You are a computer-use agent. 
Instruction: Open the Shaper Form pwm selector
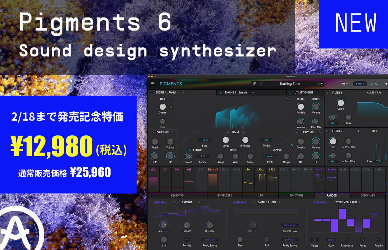click(270, 156)
